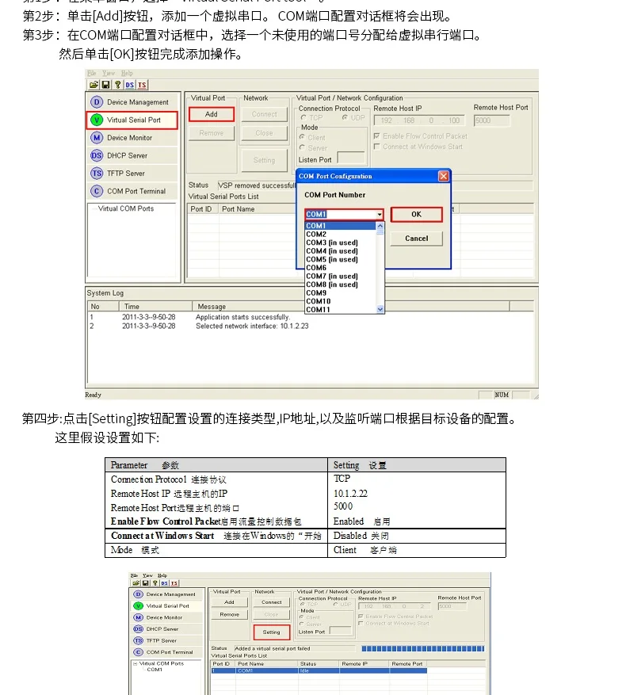Pick COM7 (in used) in dropdown list
The image size is (626, 695).
pos(341,276)
